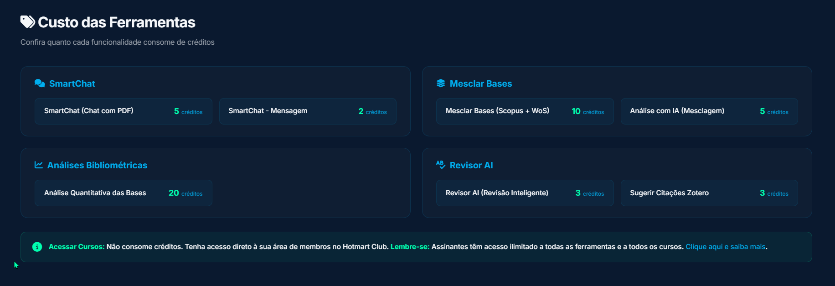This screenshot has height=286, width=835.
Task: Select the SmartChat (Chat com PDF) card
Action: coord(123,111)
